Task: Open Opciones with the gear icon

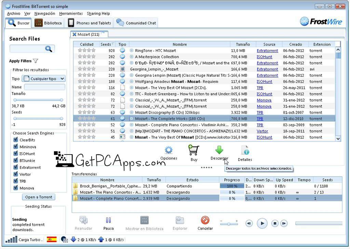Action: tap(169, 150)
